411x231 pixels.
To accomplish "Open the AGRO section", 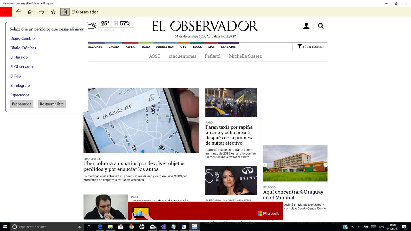I will tap(146, 47).
